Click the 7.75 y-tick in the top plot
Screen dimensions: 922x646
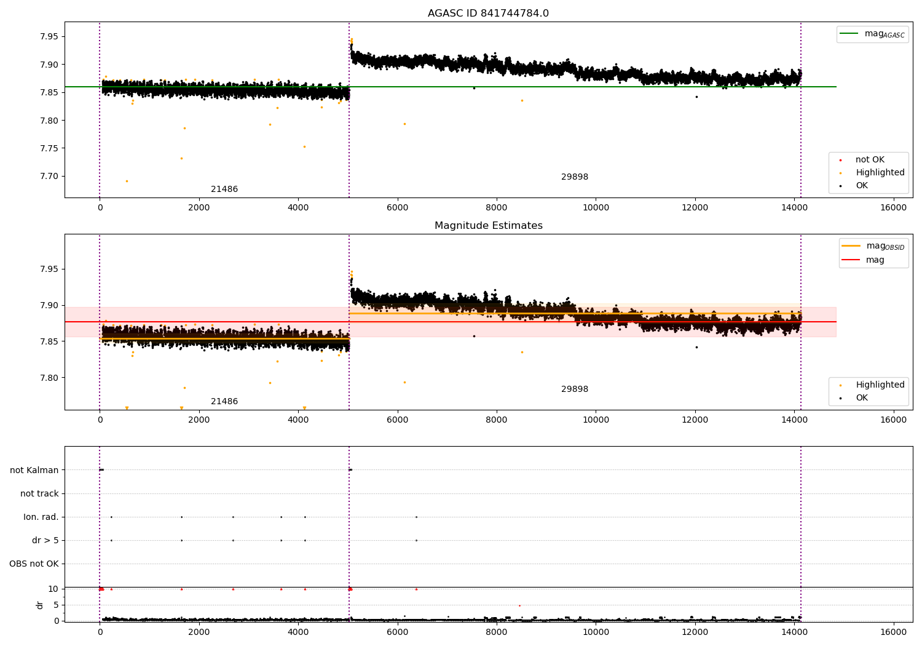pyautogui.click(x=50, y=148)
